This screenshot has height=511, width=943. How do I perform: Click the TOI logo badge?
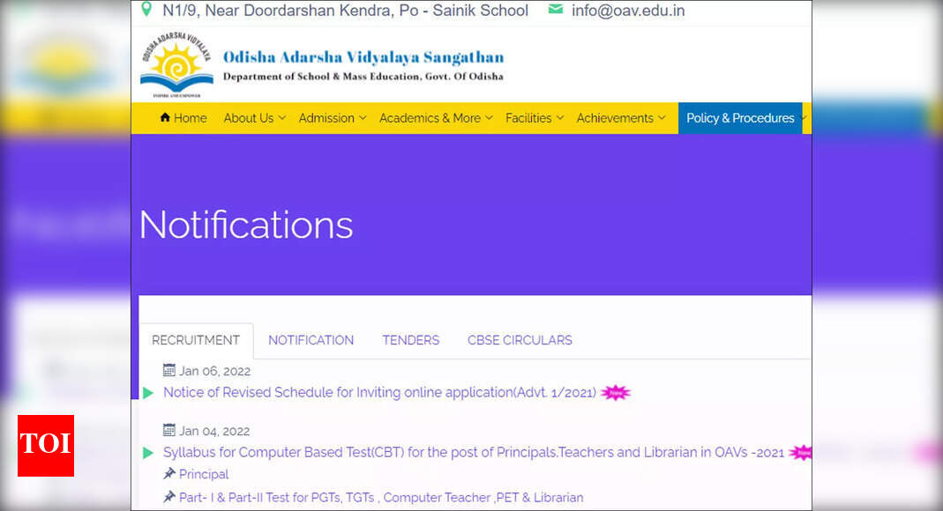[46, 446]
